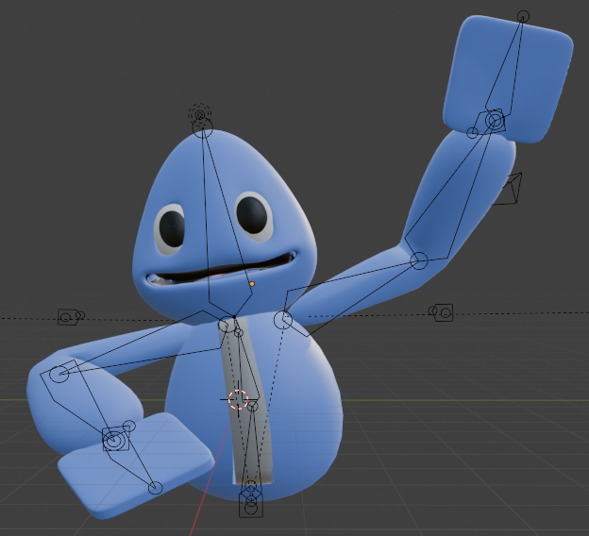
Task: Select the square IK control on the raised hand
Action: point(495,121)
